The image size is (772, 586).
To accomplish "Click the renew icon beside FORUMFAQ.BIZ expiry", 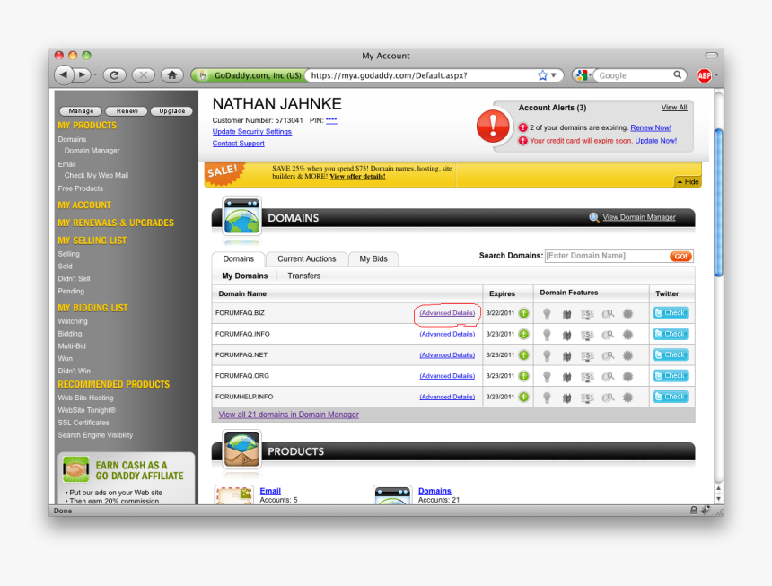I will coord(524,313).
